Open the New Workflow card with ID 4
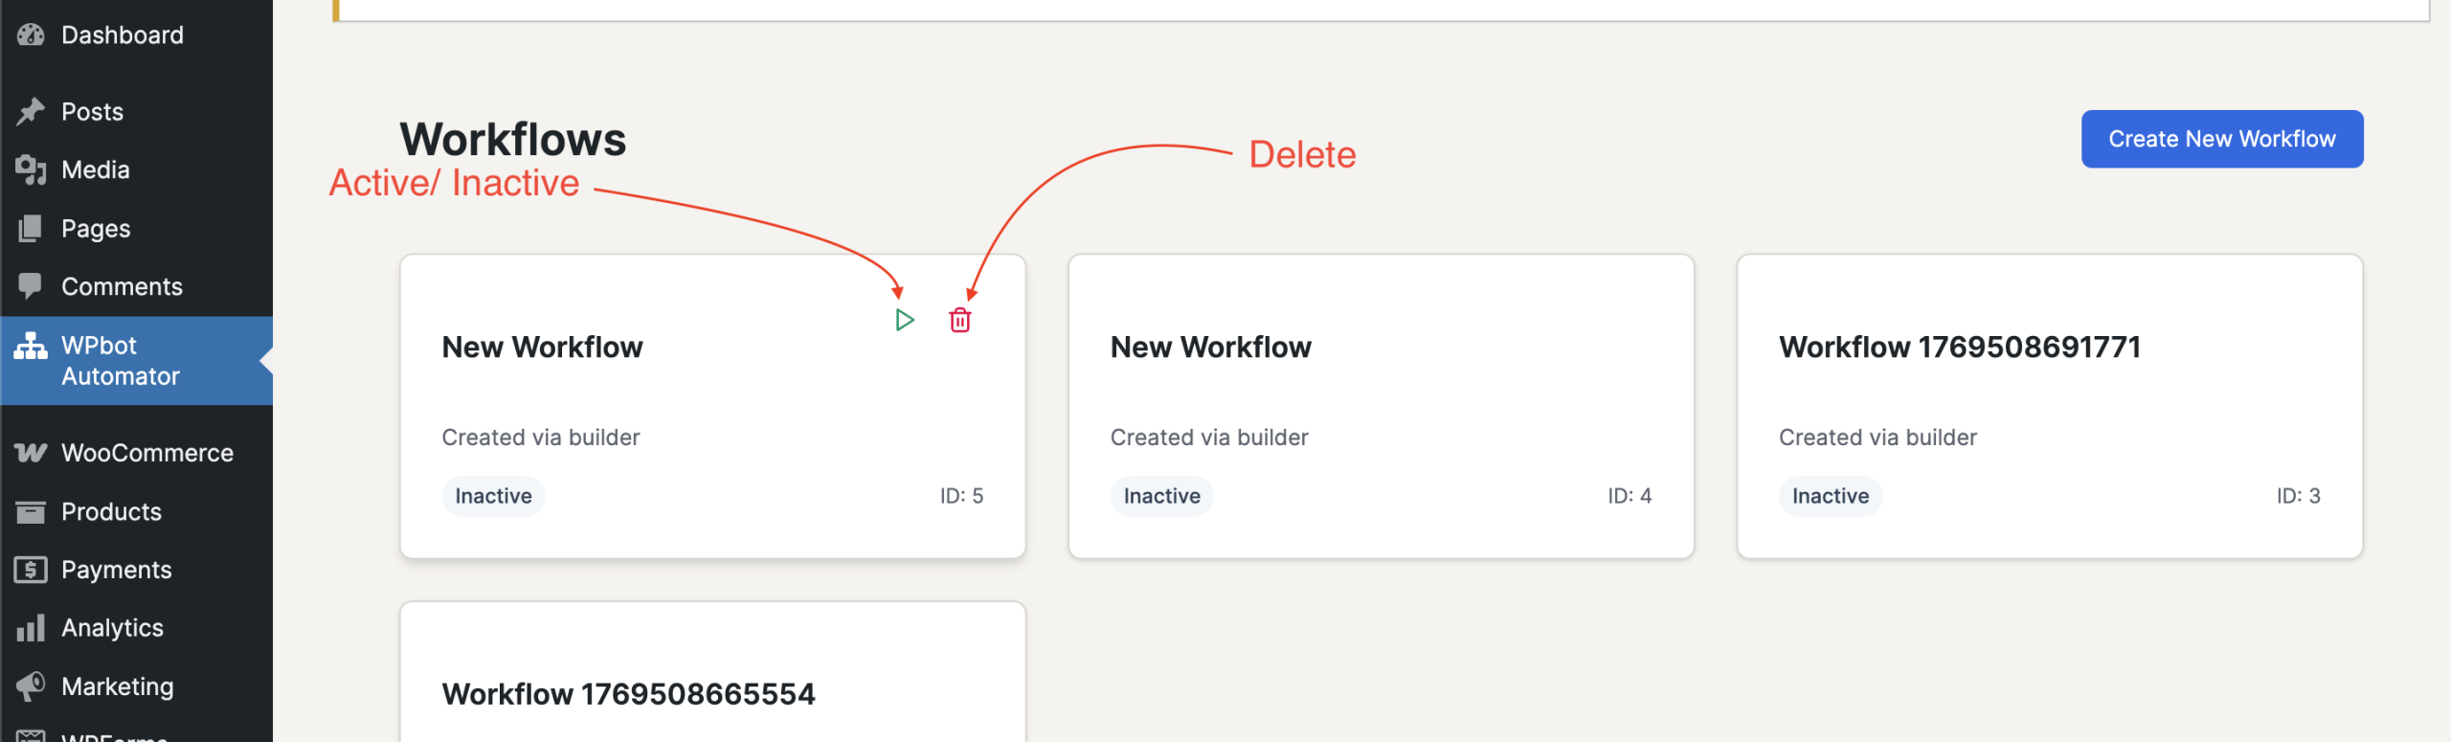The height and width of the screenshot is (742, 2451). point(1210,348)
